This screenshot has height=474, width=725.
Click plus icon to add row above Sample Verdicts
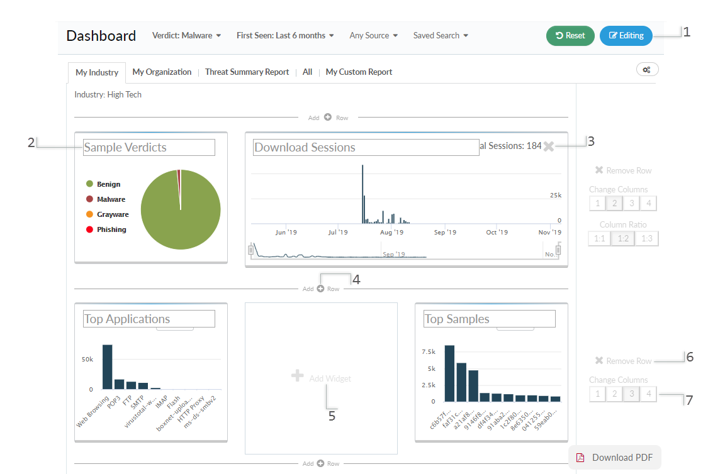[x=328, y=118]
